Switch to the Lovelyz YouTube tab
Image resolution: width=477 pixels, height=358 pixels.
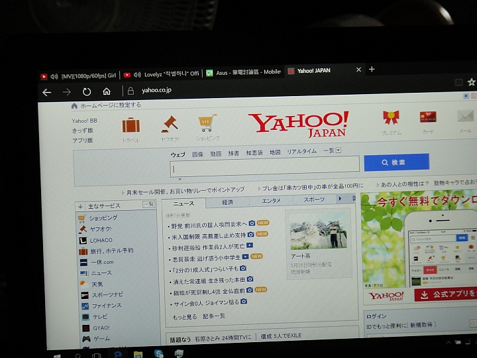tap(161, 74)
